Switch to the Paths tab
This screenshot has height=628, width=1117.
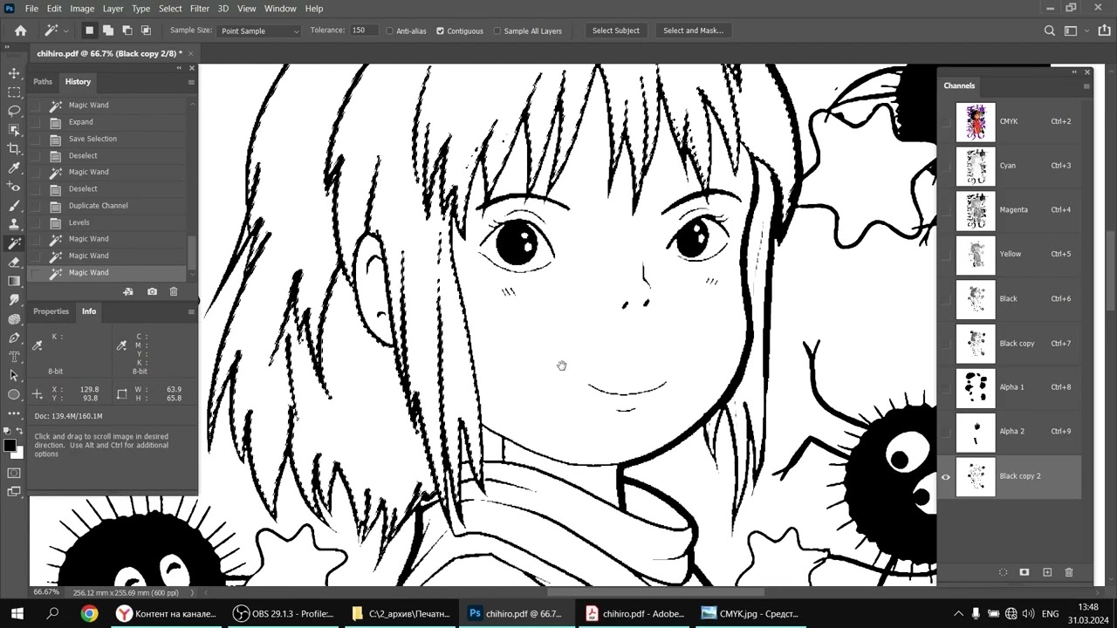(x=43, y=82)
